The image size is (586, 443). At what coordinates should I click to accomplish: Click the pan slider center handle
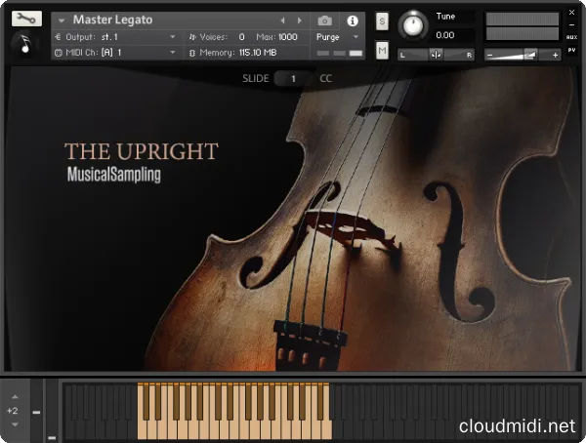(436, 55)
